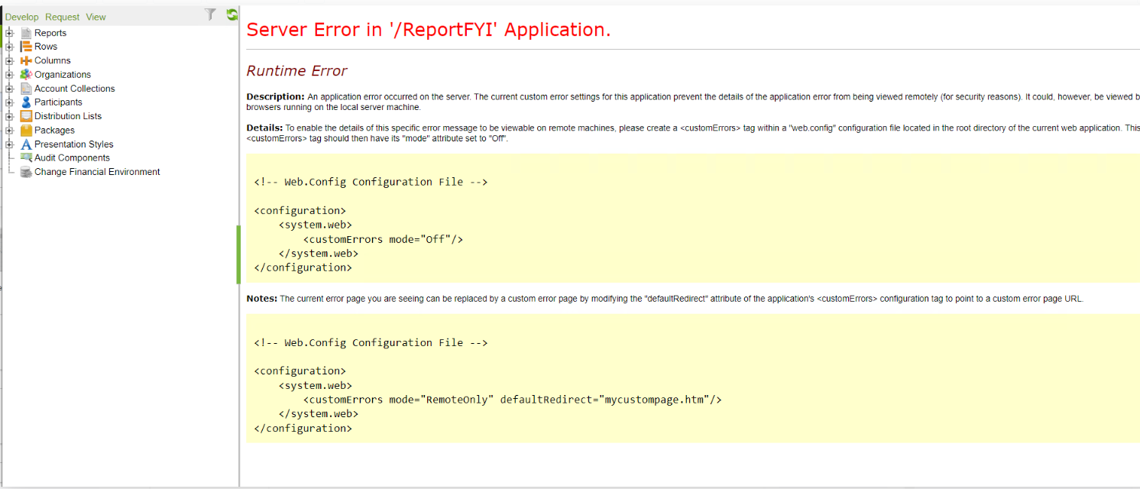Expand the Columns tree node
Image resolution: width=1140 pixels, height=489 pixels.
pos(10,60)
